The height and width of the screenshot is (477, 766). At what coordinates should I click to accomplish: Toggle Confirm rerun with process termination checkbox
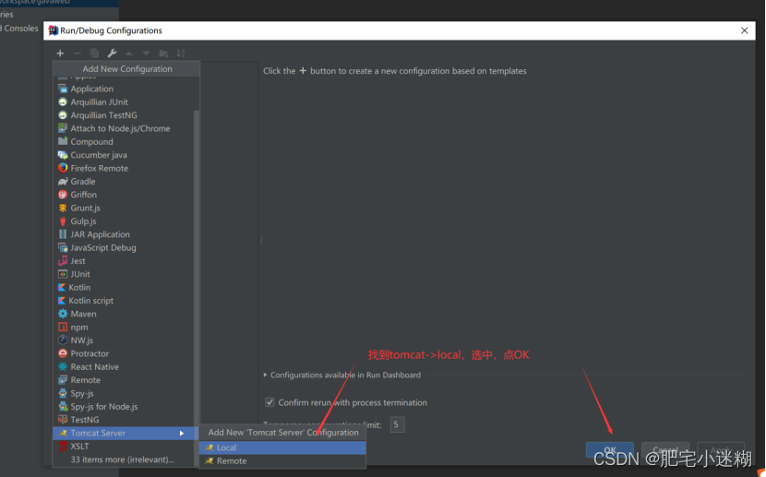(269, 402)
